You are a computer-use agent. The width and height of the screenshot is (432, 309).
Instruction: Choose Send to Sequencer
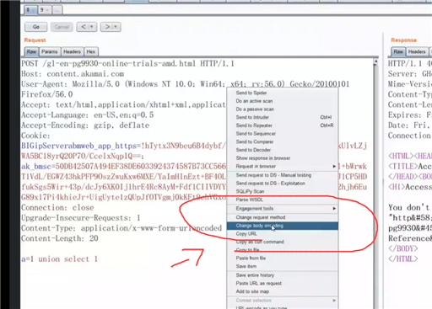point(283,133)
